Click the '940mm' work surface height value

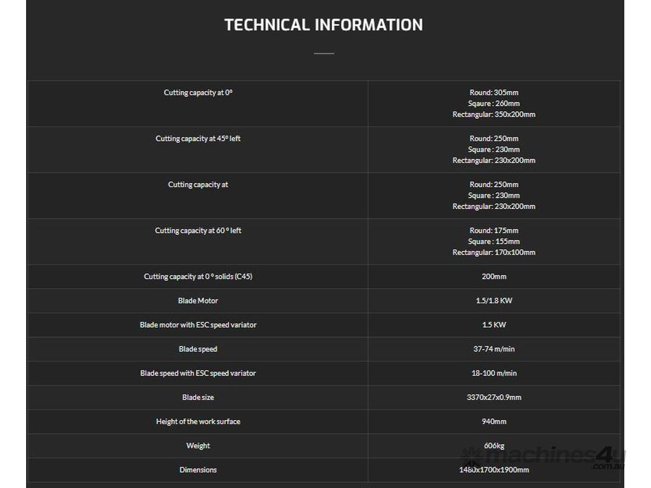click(x=494, y=421)
